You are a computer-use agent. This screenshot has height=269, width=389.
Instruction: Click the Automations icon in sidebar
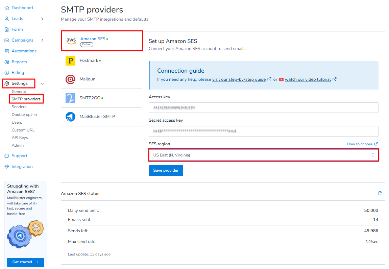(x=7, y=51)
